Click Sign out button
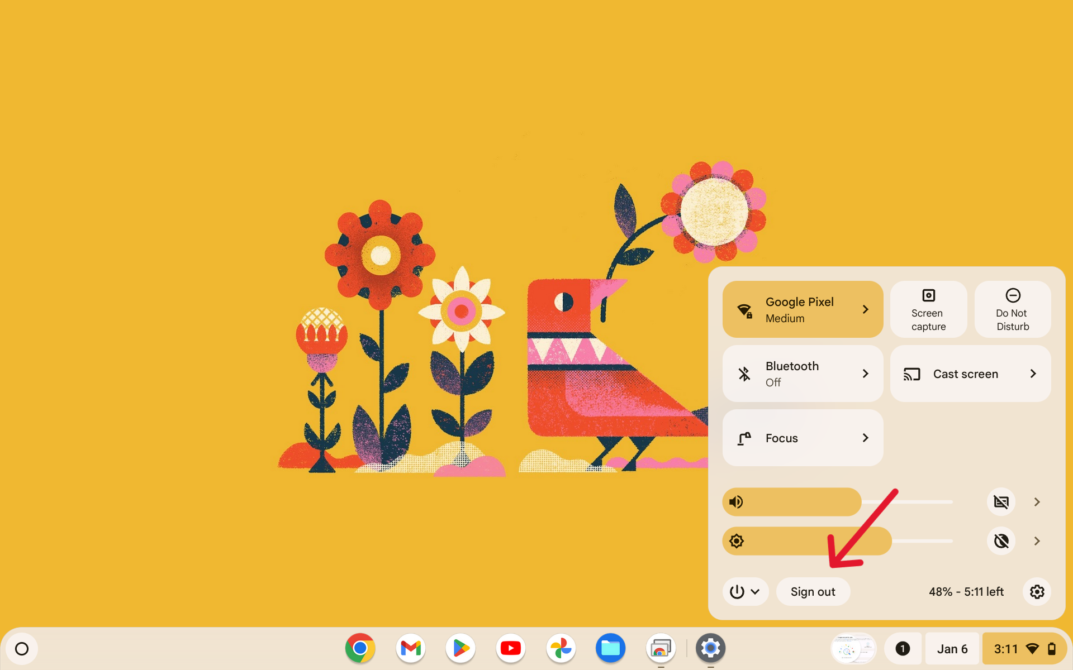 coord(814,591)
